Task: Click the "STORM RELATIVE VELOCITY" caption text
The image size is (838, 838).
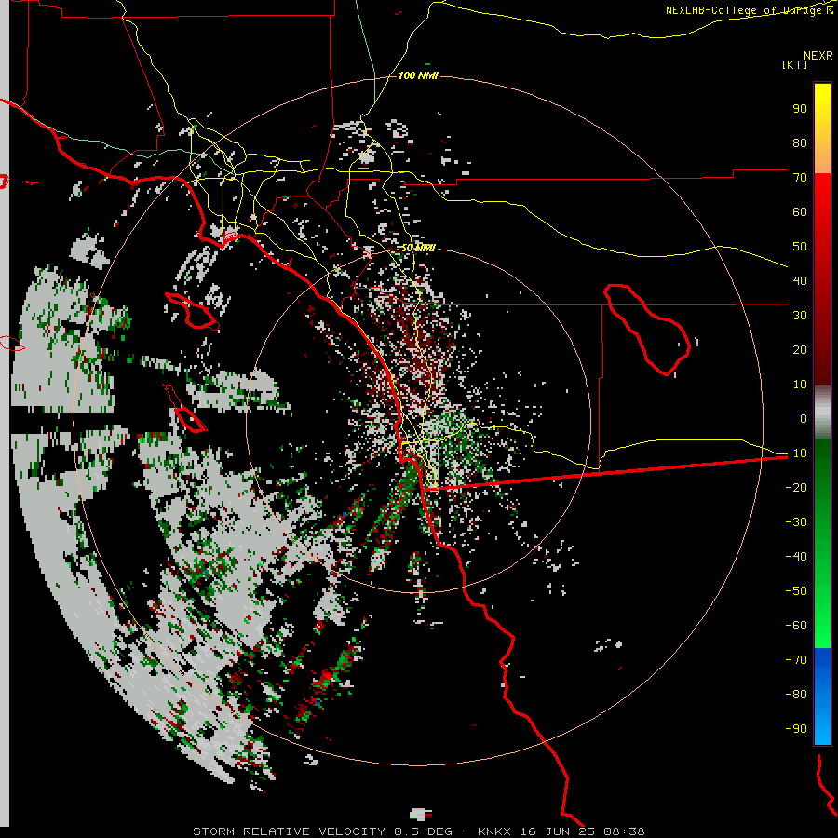Action: click(289, 831)
